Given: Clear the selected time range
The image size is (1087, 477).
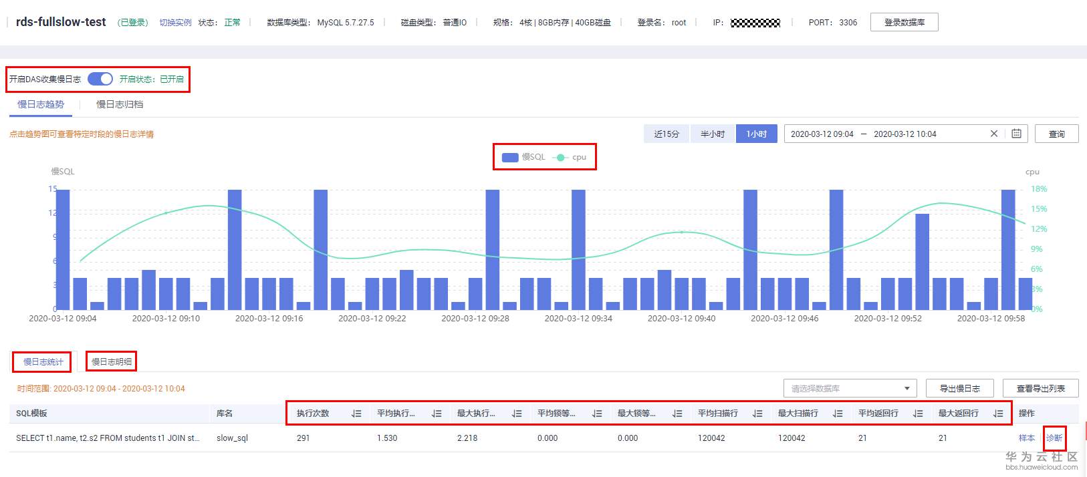Looking at the screenshot, I should [x=994, y=134].
